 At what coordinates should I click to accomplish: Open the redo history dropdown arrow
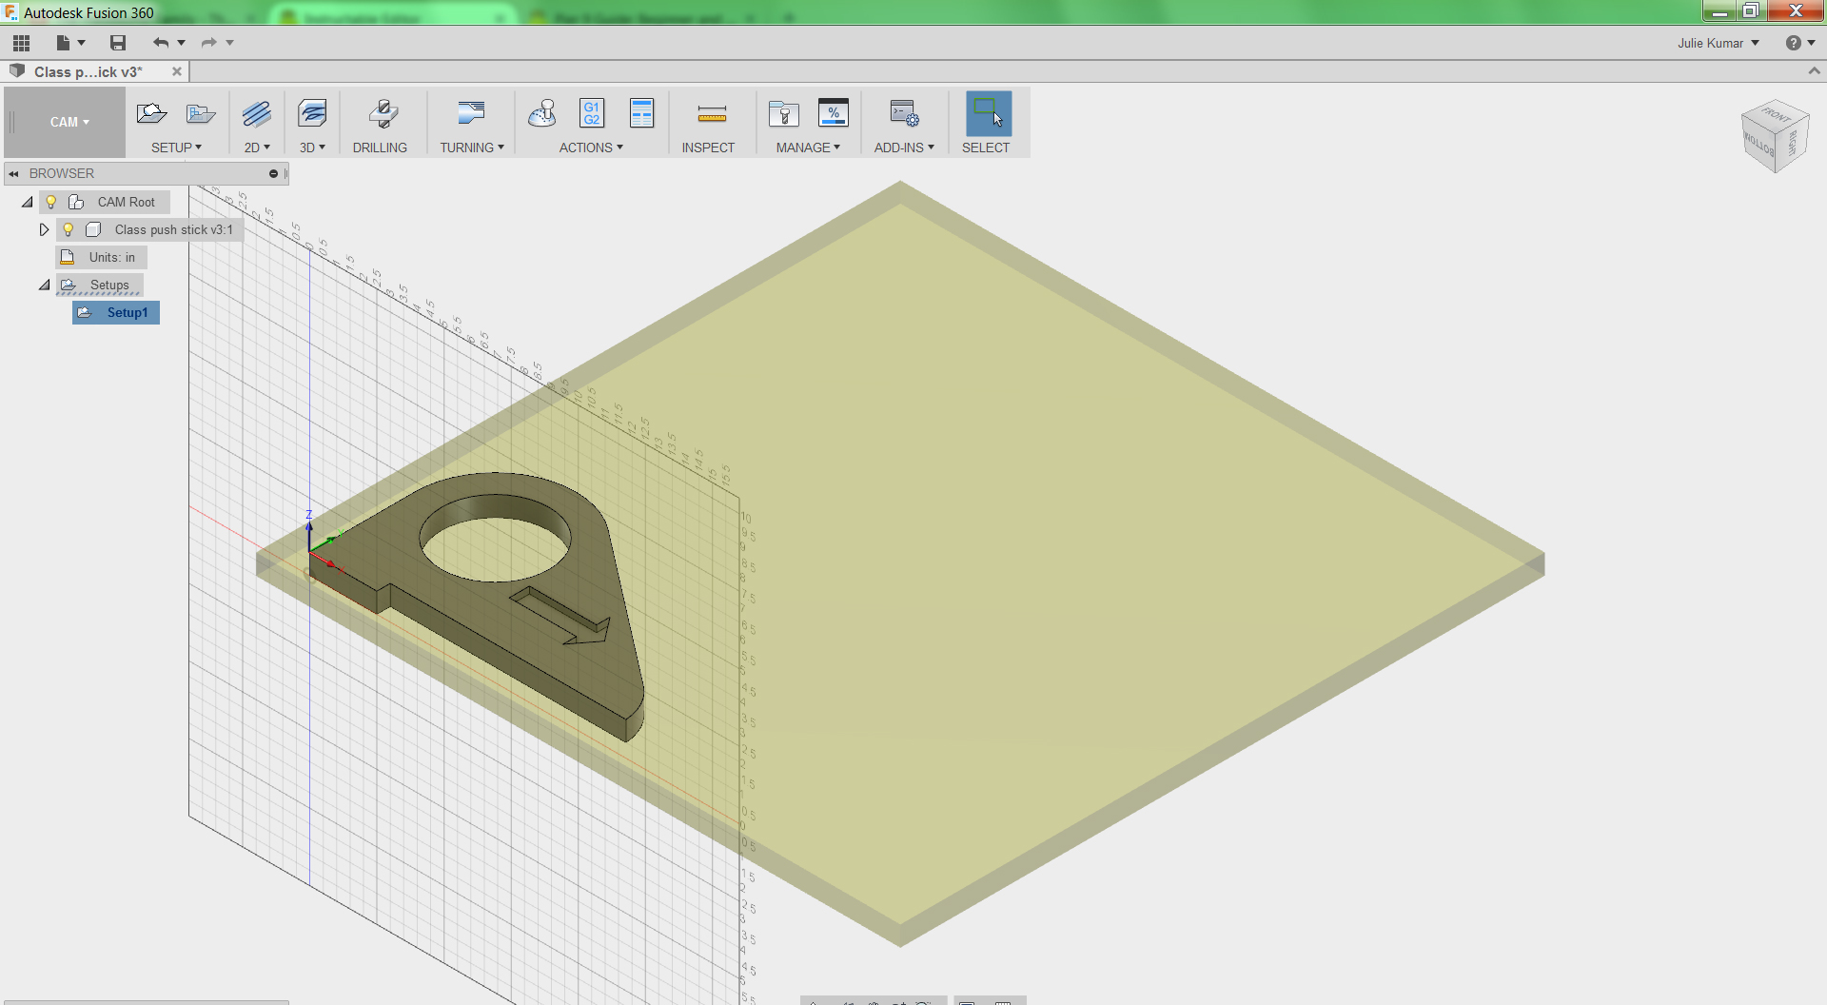point(229,43)
